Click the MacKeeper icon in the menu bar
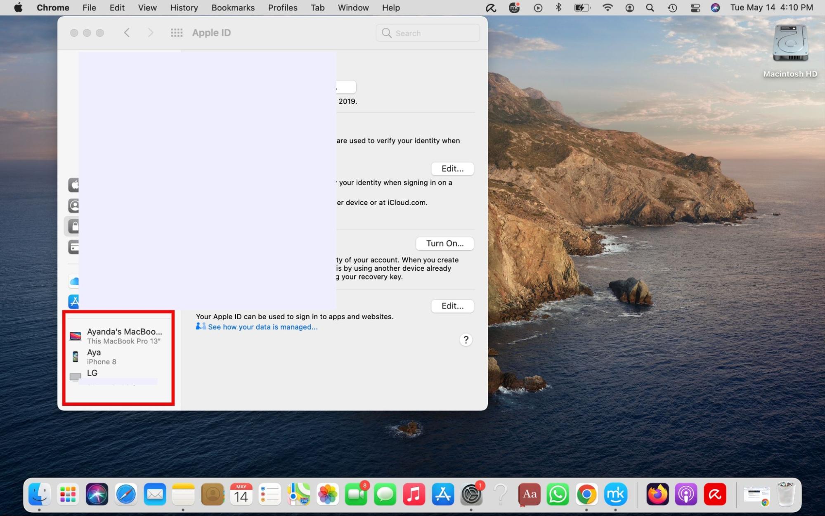This screenshot has width=825, height=516. point(514,7)
